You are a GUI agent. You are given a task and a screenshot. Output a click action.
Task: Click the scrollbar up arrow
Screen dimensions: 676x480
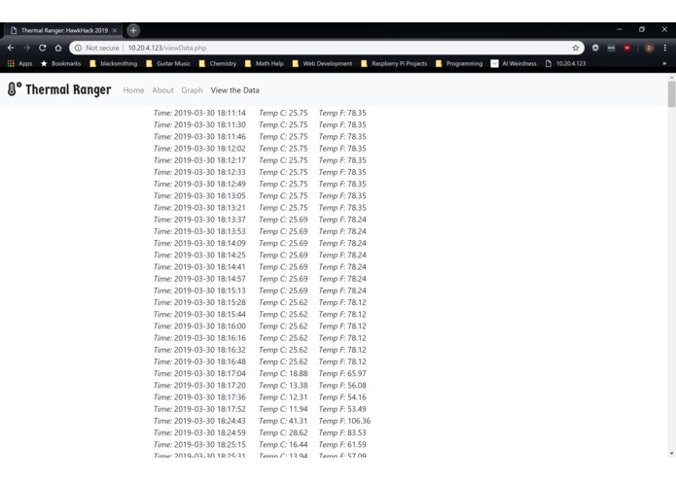(671, 77)
